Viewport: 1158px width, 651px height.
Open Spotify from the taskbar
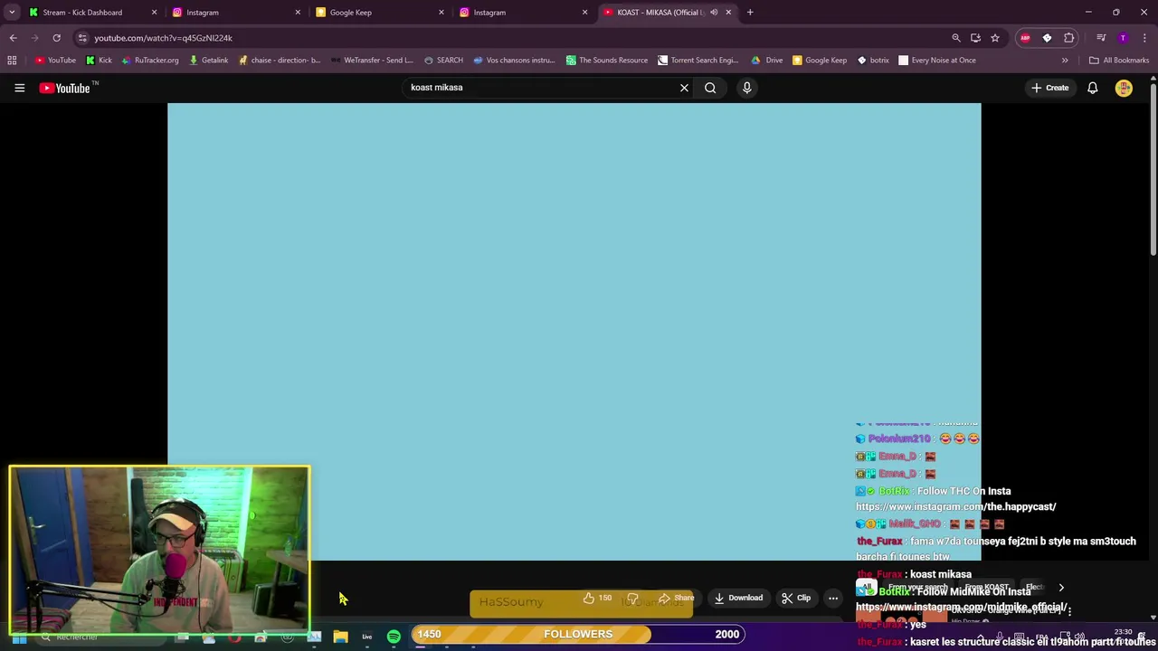coord(394,637)
